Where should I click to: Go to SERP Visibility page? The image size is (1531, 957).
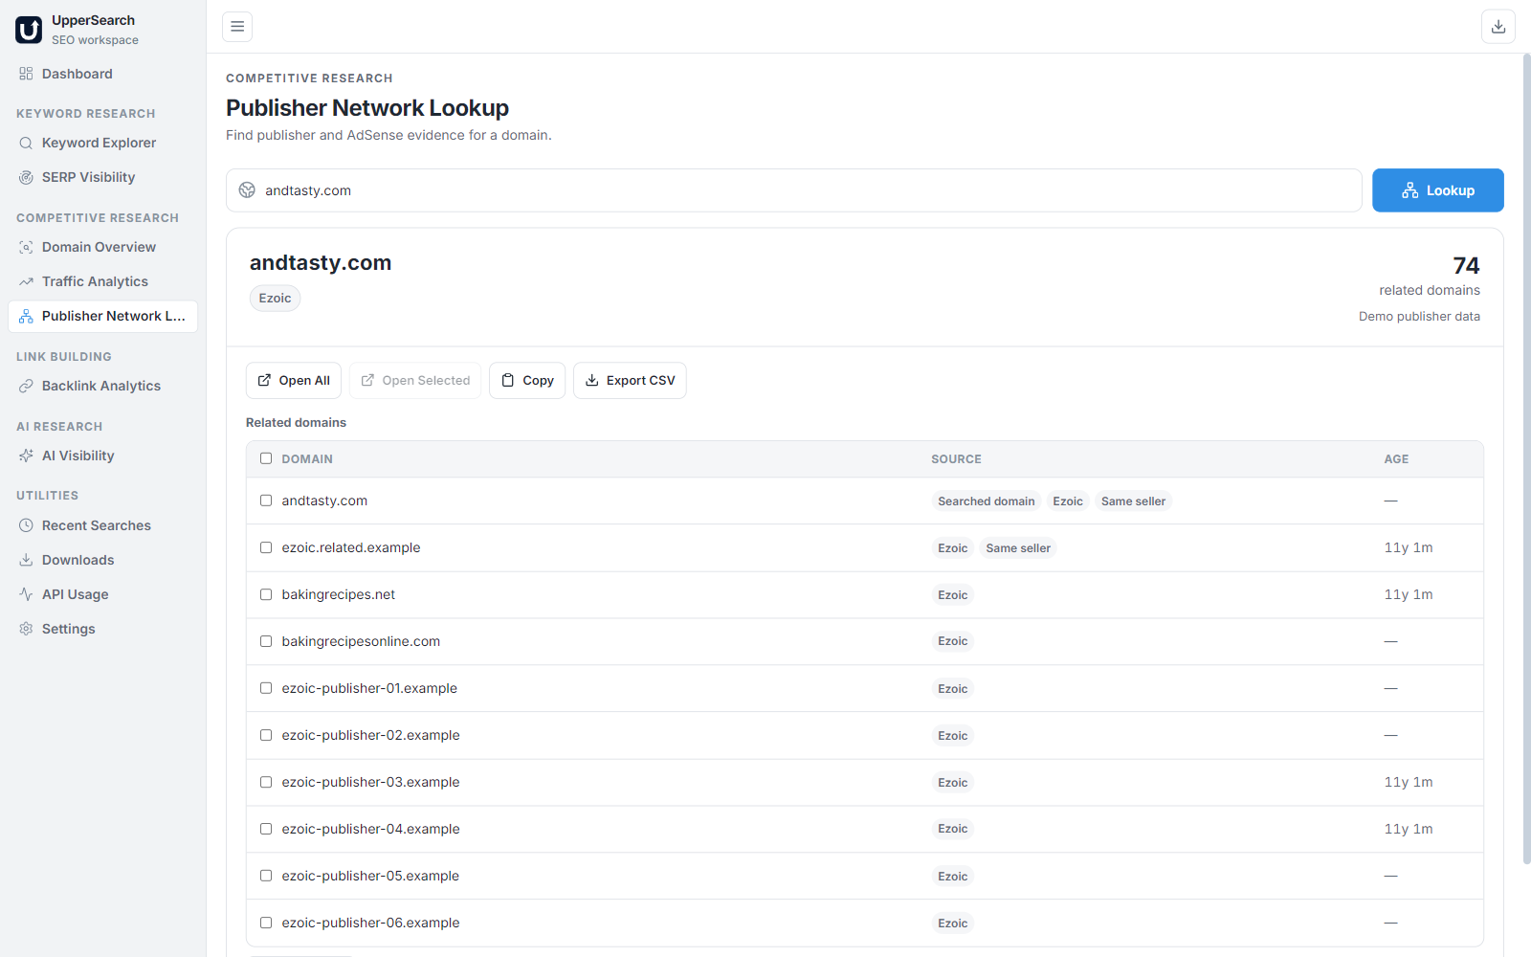[x=102, y=177]
